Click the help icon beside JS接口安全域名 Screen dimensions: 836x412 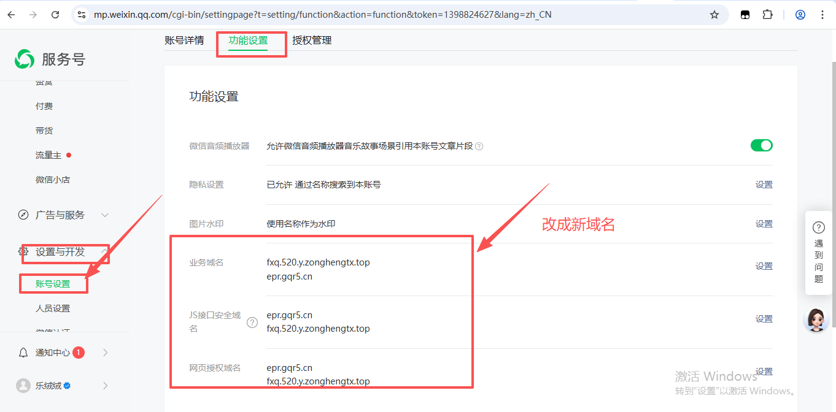(252, 322)
